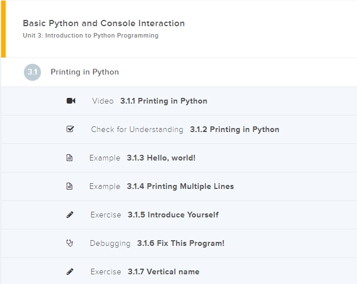Open debugging task 3.1.6 Fix This Program!
This screenshot has width=357, height=284.
click(x=180, y=244)
